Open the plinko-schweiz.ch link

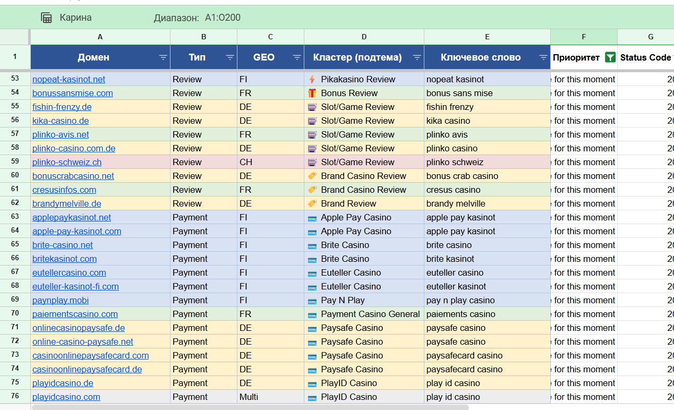point(66,162)
